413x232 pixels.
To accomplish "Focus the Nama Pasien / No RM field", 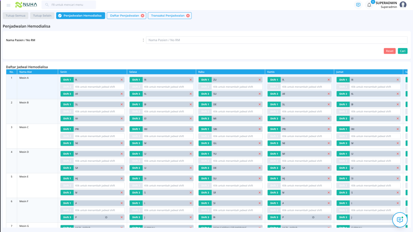I will coord(277,40).
